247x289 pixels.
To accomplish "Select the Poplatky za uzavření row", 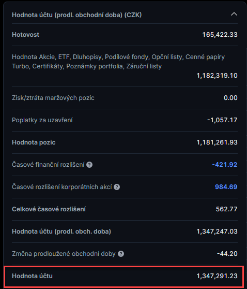I will pos(125,120).
